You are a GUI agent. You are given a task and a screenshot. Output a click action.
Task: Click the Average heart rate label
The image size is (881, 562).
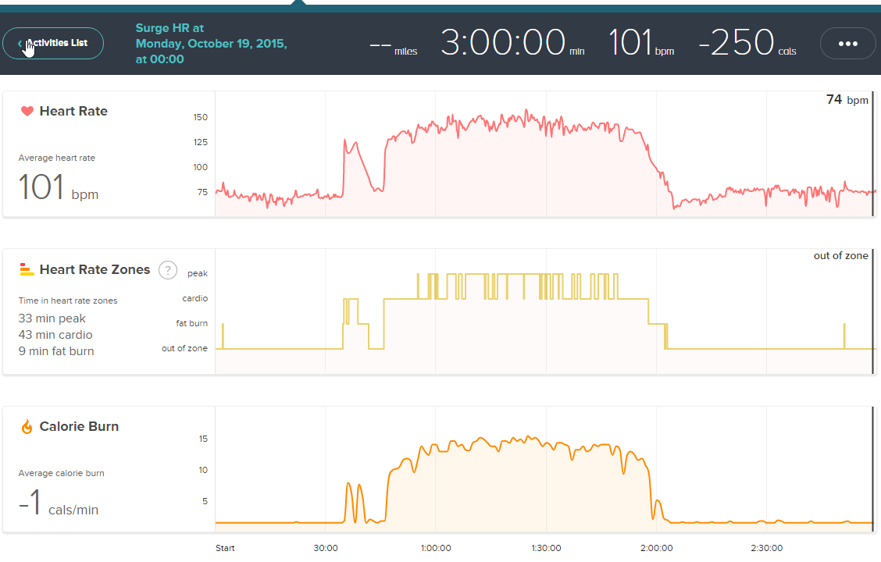(x=57, y=158)
